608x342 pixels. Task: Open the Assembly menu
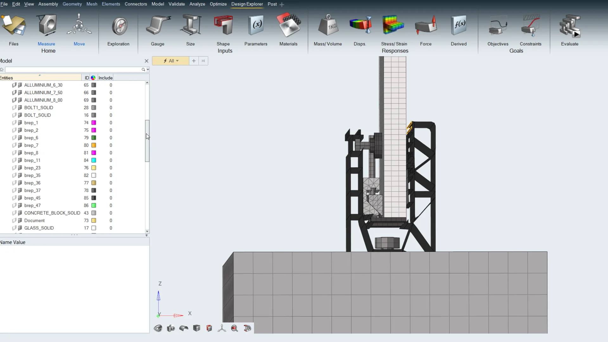[48, 4]
